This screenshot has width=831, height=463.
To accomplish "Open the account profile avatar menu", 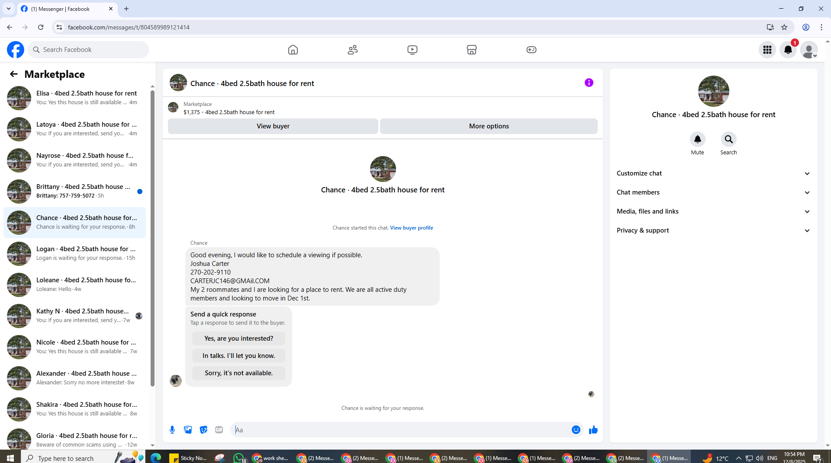I will (809, 50).
